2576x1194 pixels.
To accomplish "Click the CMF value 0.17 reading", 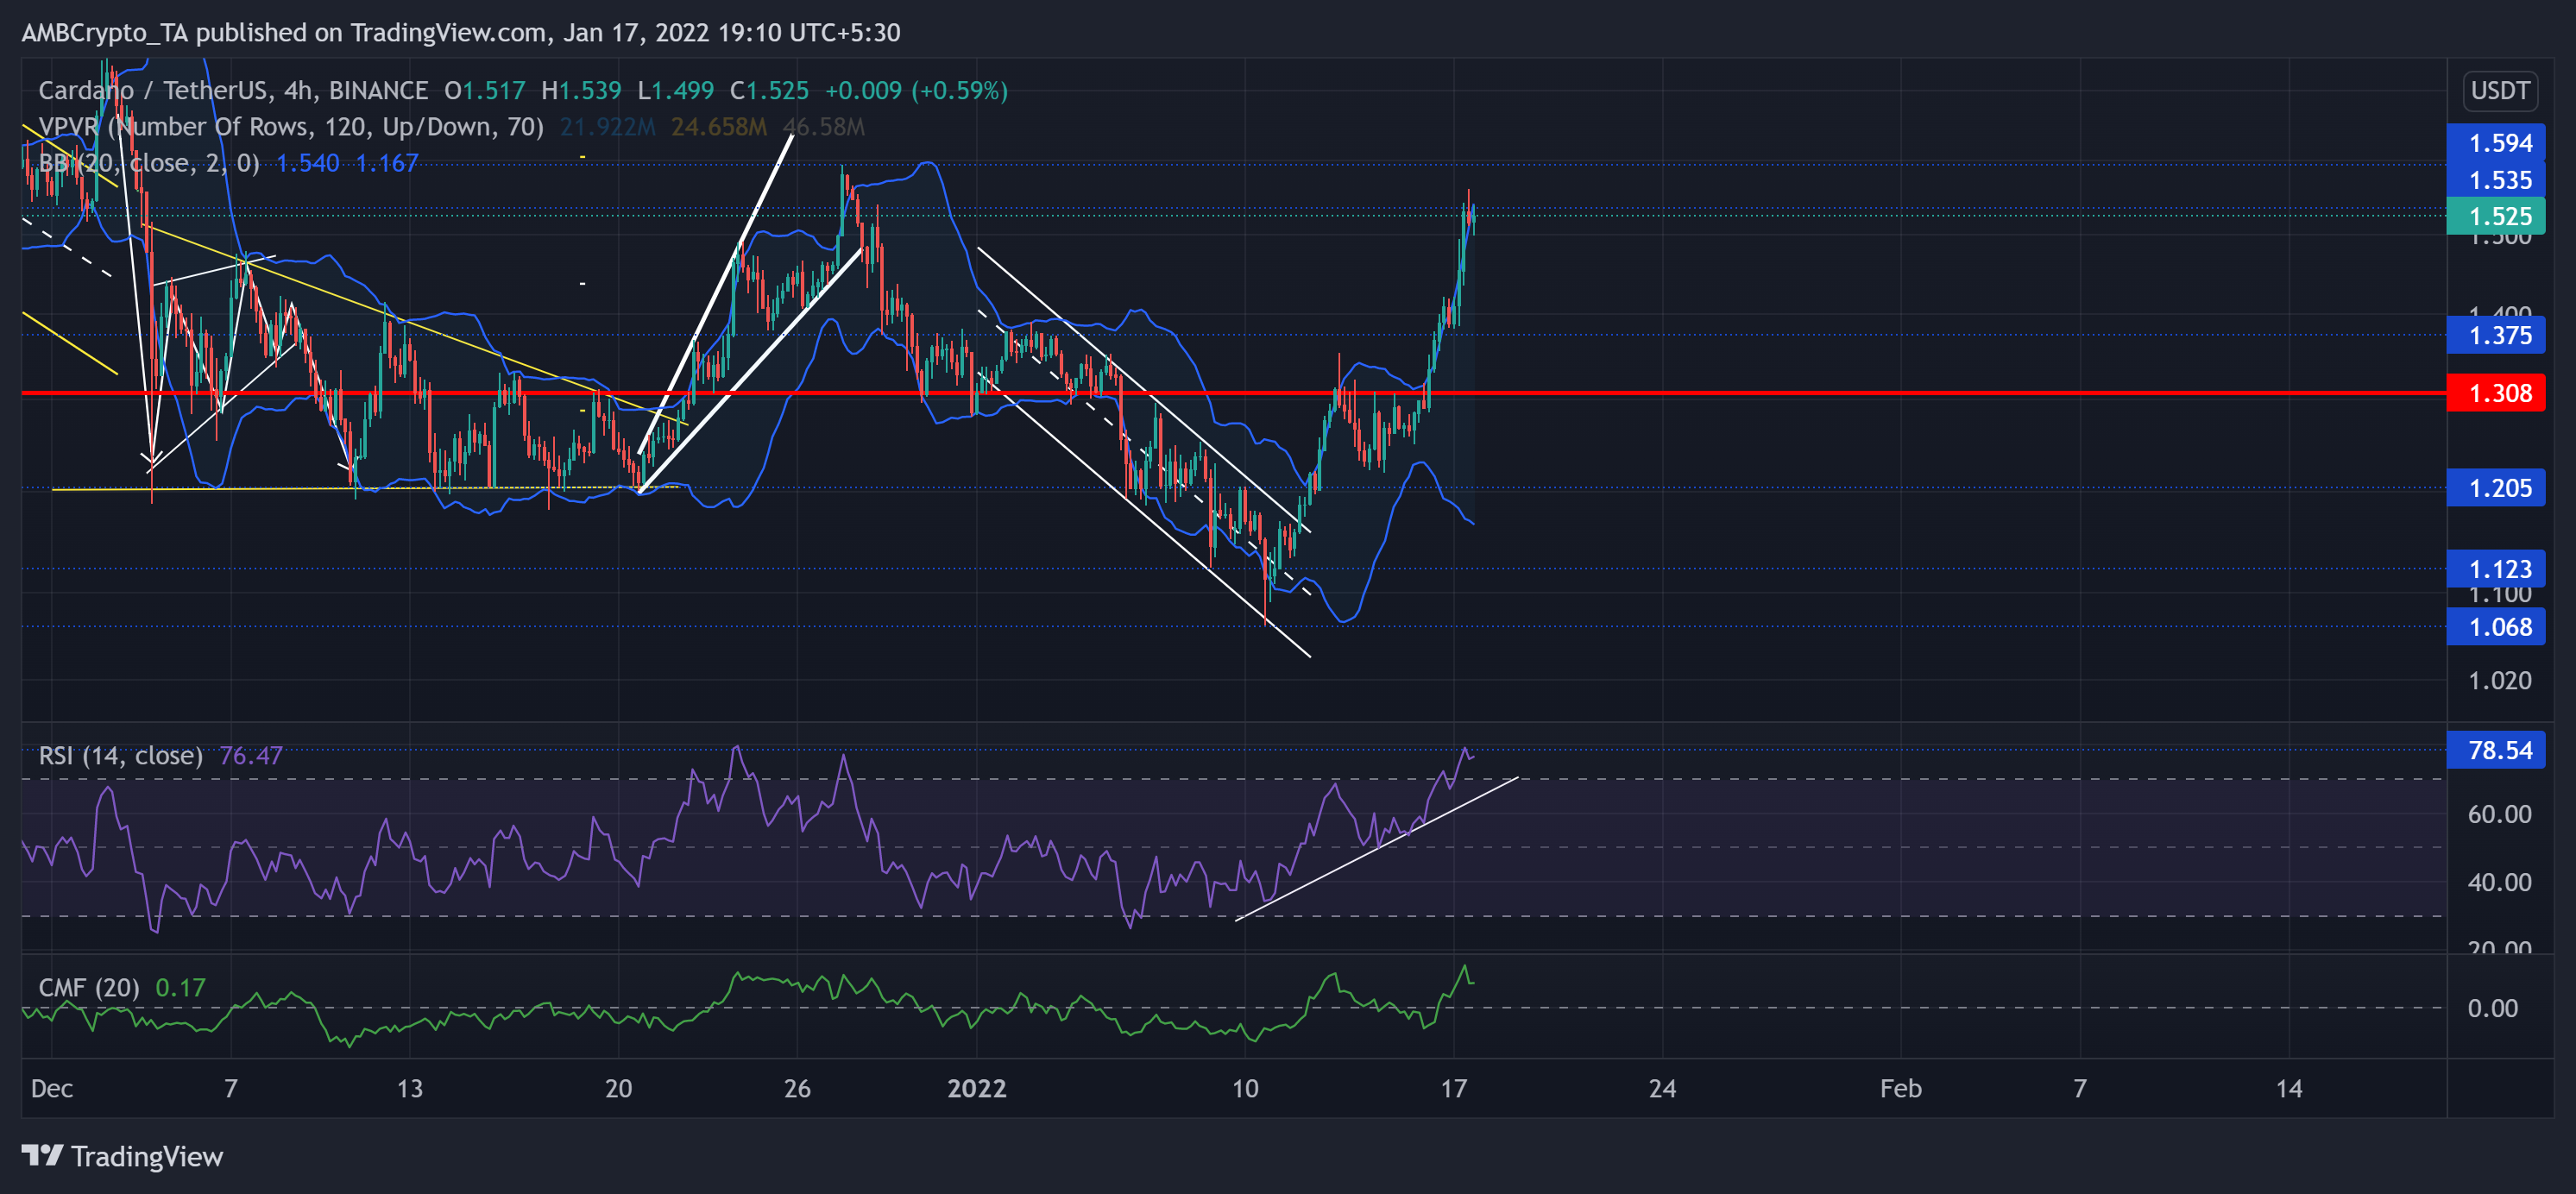I will (181, 988).
